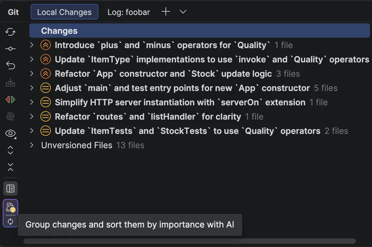Click the Shelve changes icon

pos(10,83)
